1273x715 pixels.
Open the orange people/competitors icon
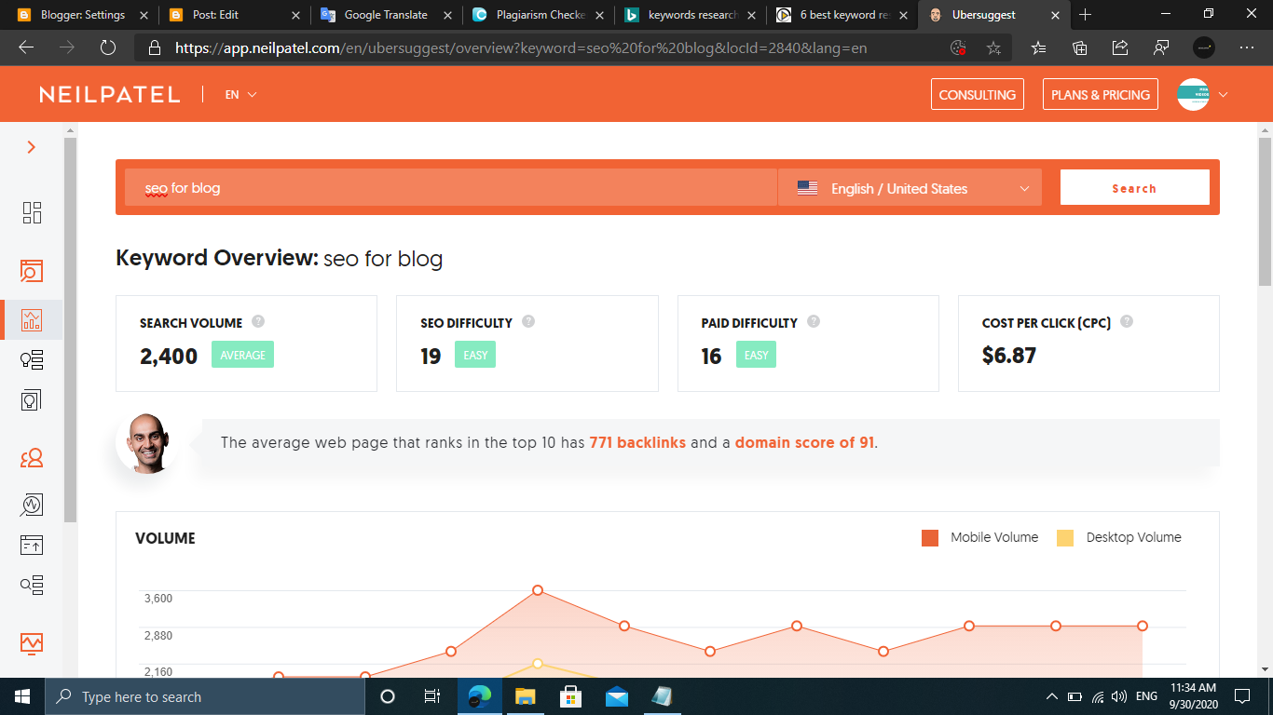tap(32, 457)
